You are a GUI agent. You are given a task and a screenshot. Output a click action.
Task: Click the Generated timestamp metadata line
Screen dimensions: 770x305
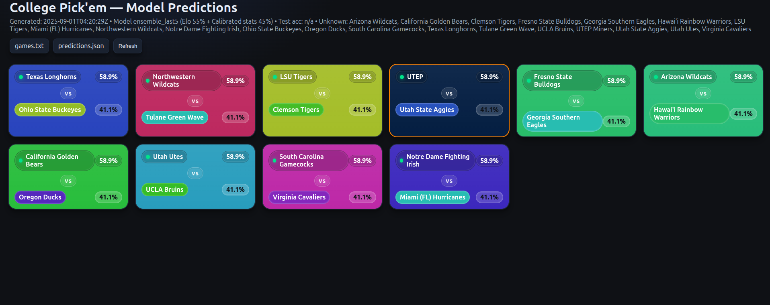[x=380, y=25]
